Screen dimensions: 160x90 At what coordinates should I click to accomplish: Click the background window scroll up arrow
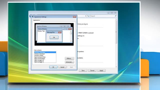(116, 19)
